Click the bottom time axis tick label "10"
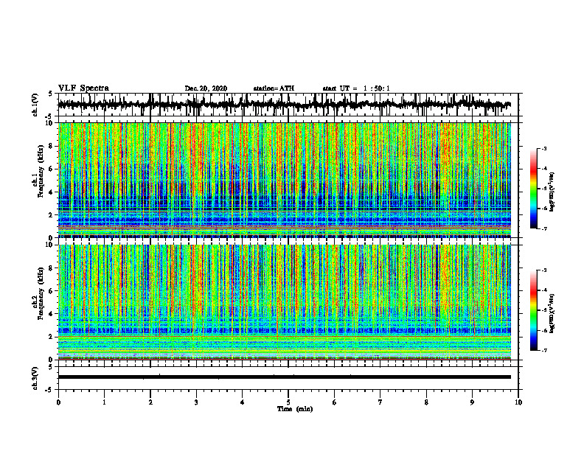This screenshot has width=584, height=451. point(518,402)
